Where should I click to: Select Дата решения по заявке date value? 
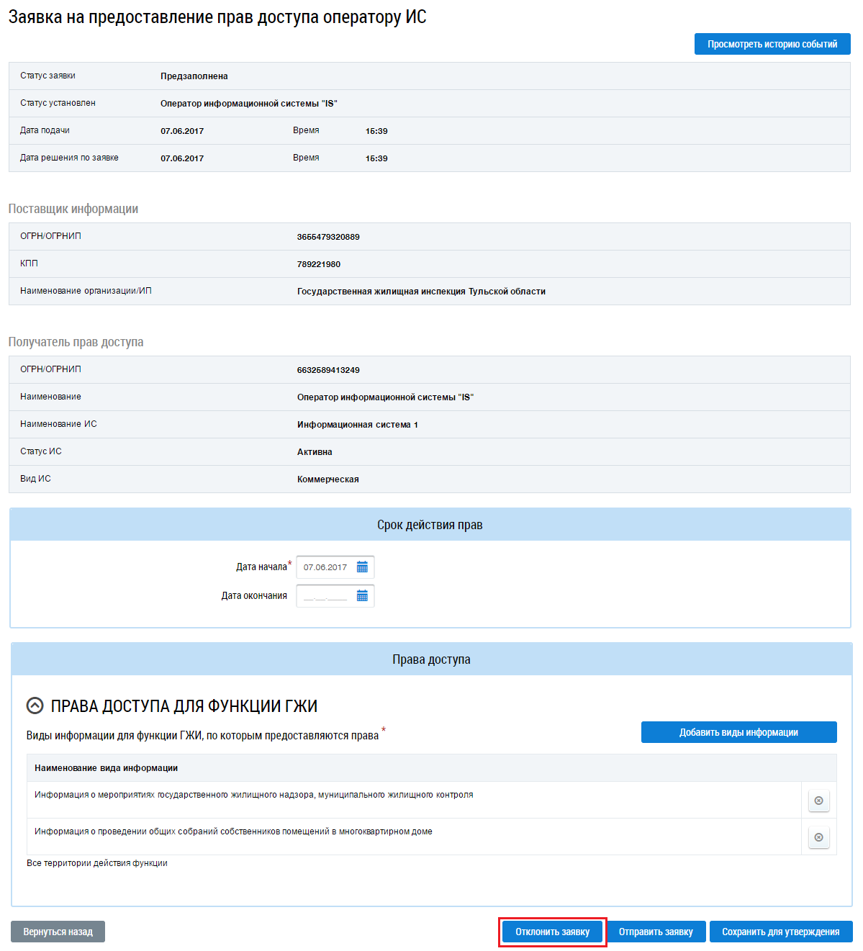[x=182, y=158]
